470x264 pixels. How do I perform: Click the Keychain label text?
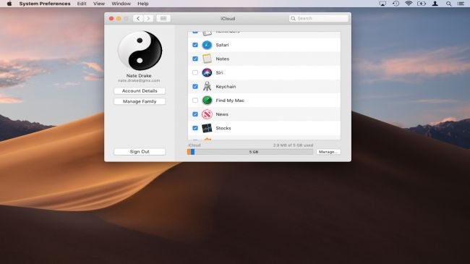coord(226,87)
